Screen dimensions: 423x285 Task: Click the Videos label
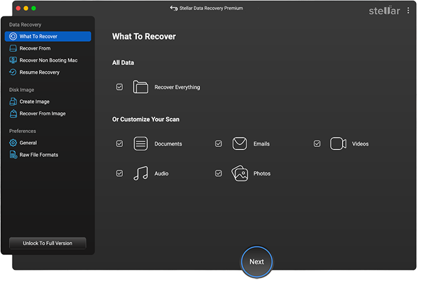click(x=360, y=144)
